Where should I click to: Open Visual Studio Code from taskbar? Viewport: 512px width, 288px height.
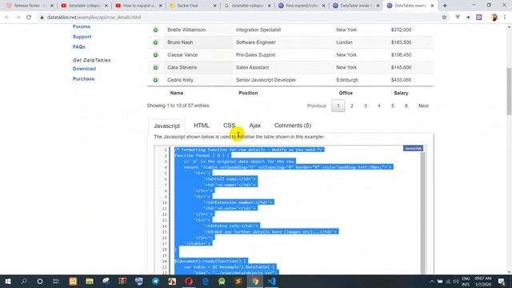(272, 282)
